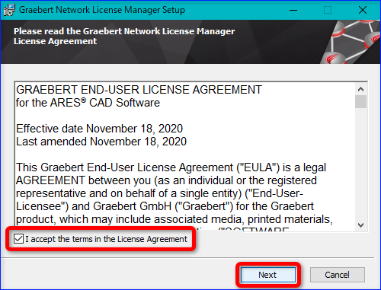The width and height of the screenshot is (381, 290).
Task: Click "Last amended November 18, 2020" line
Action: (x=101, y=142)
